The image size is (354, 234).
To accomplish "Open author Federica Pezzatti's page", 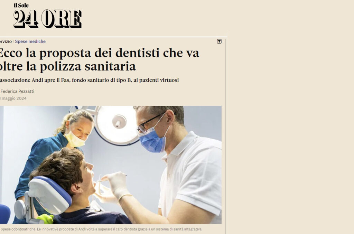I will click(x=17, y=91).
